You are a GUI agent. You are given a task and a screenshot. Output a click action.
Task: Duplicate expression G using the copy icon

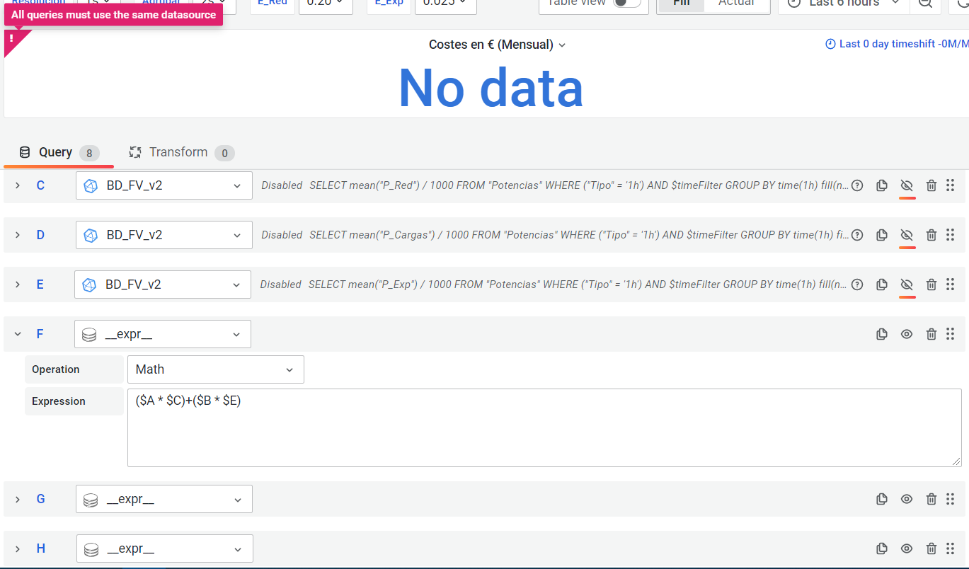(881, 499)
